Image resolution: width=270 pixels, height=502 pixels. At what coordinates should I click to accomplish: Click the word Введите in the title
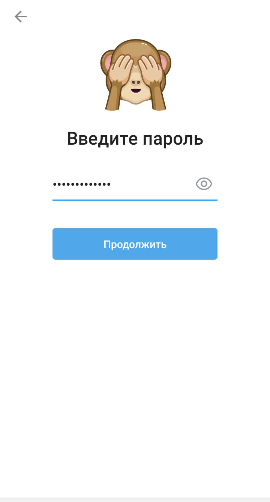(102, 139)
